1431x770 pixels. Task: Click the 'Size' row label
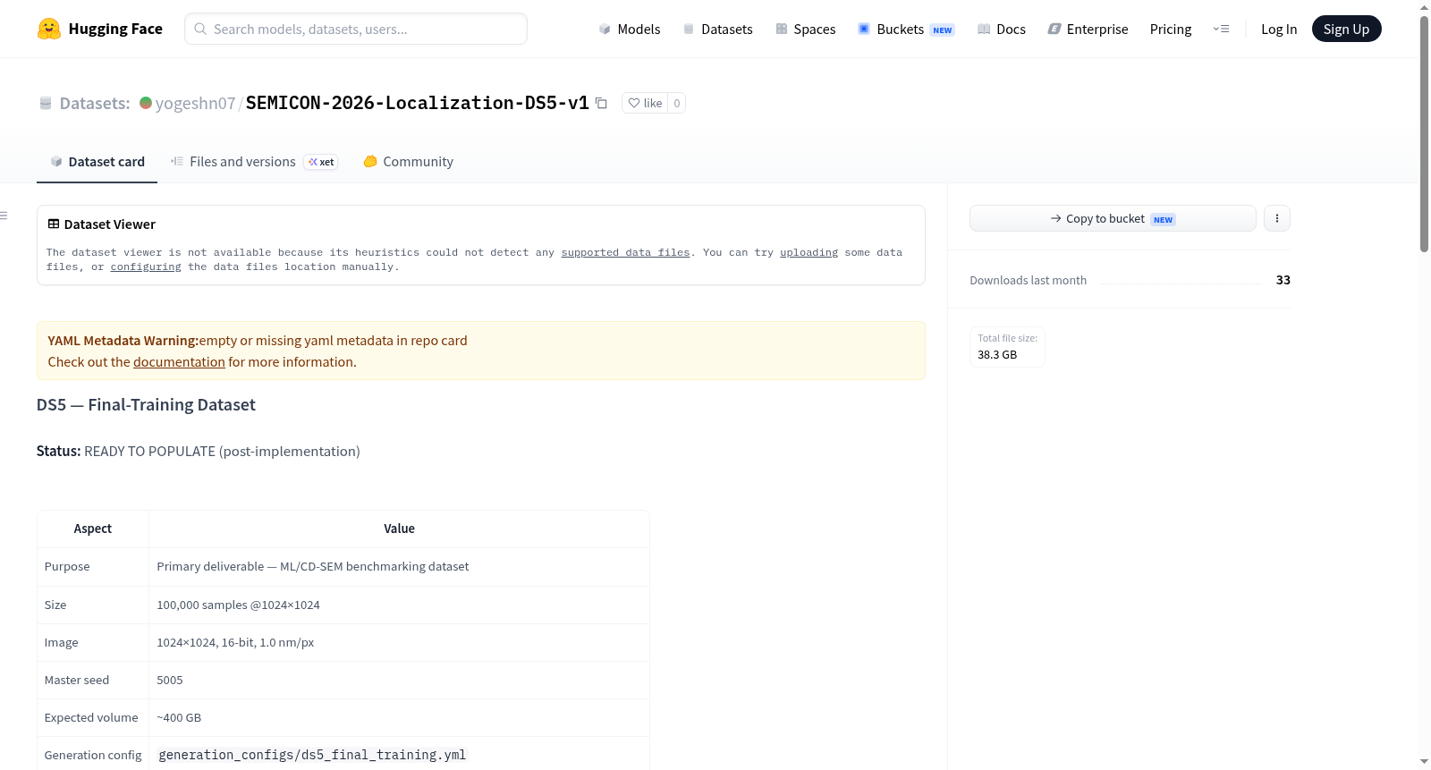tap(55, 605)
